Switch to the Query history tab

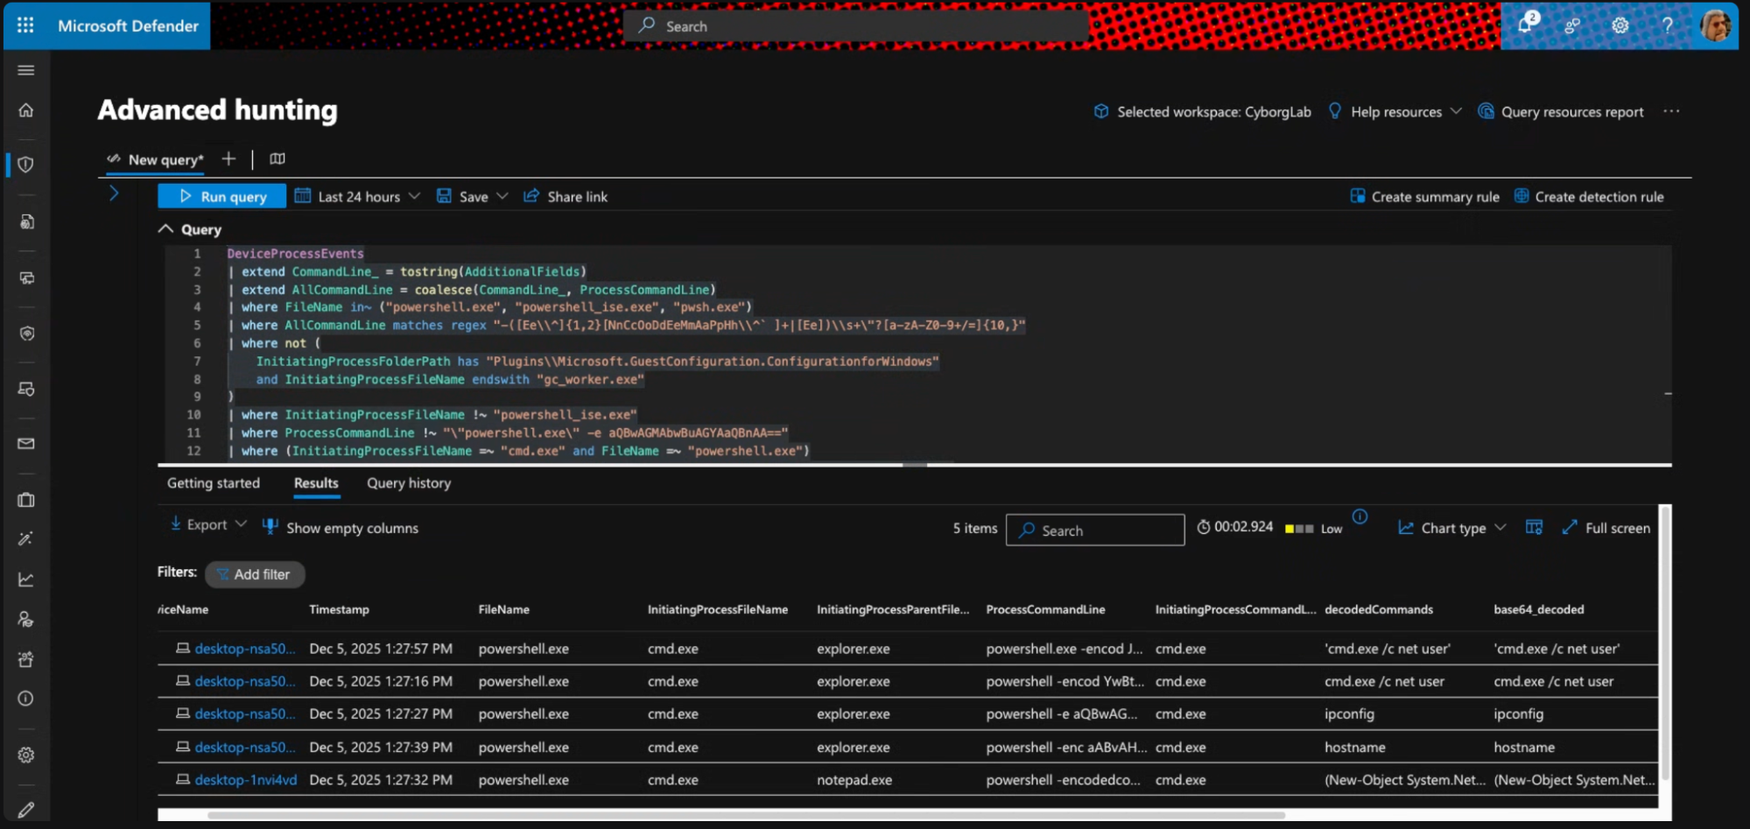coord(408,483)
